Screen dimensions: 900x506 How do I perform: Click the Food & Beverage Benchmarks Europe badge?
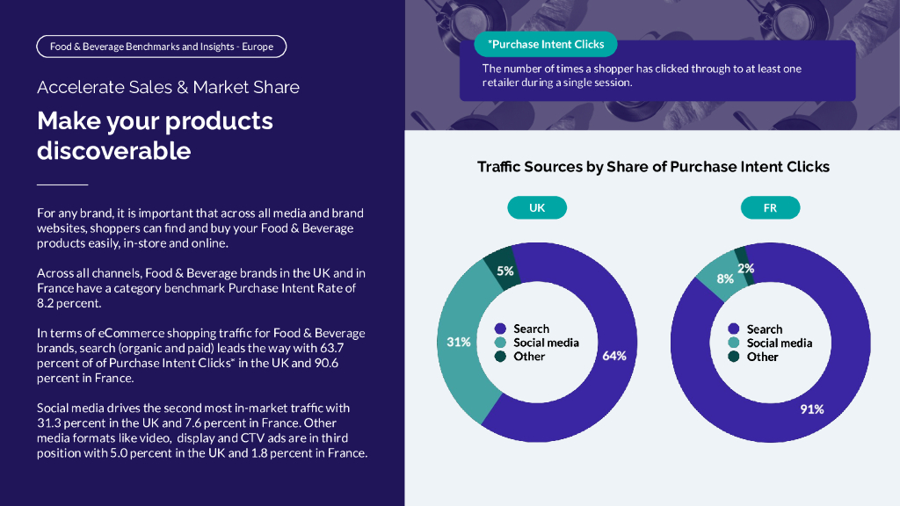point(162,47)
